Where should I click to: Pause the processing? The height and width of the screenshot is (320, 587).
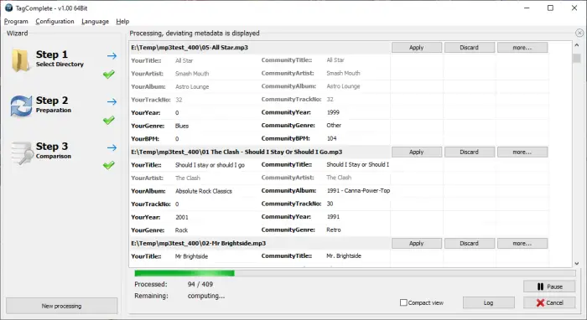(x=549, y=286)
